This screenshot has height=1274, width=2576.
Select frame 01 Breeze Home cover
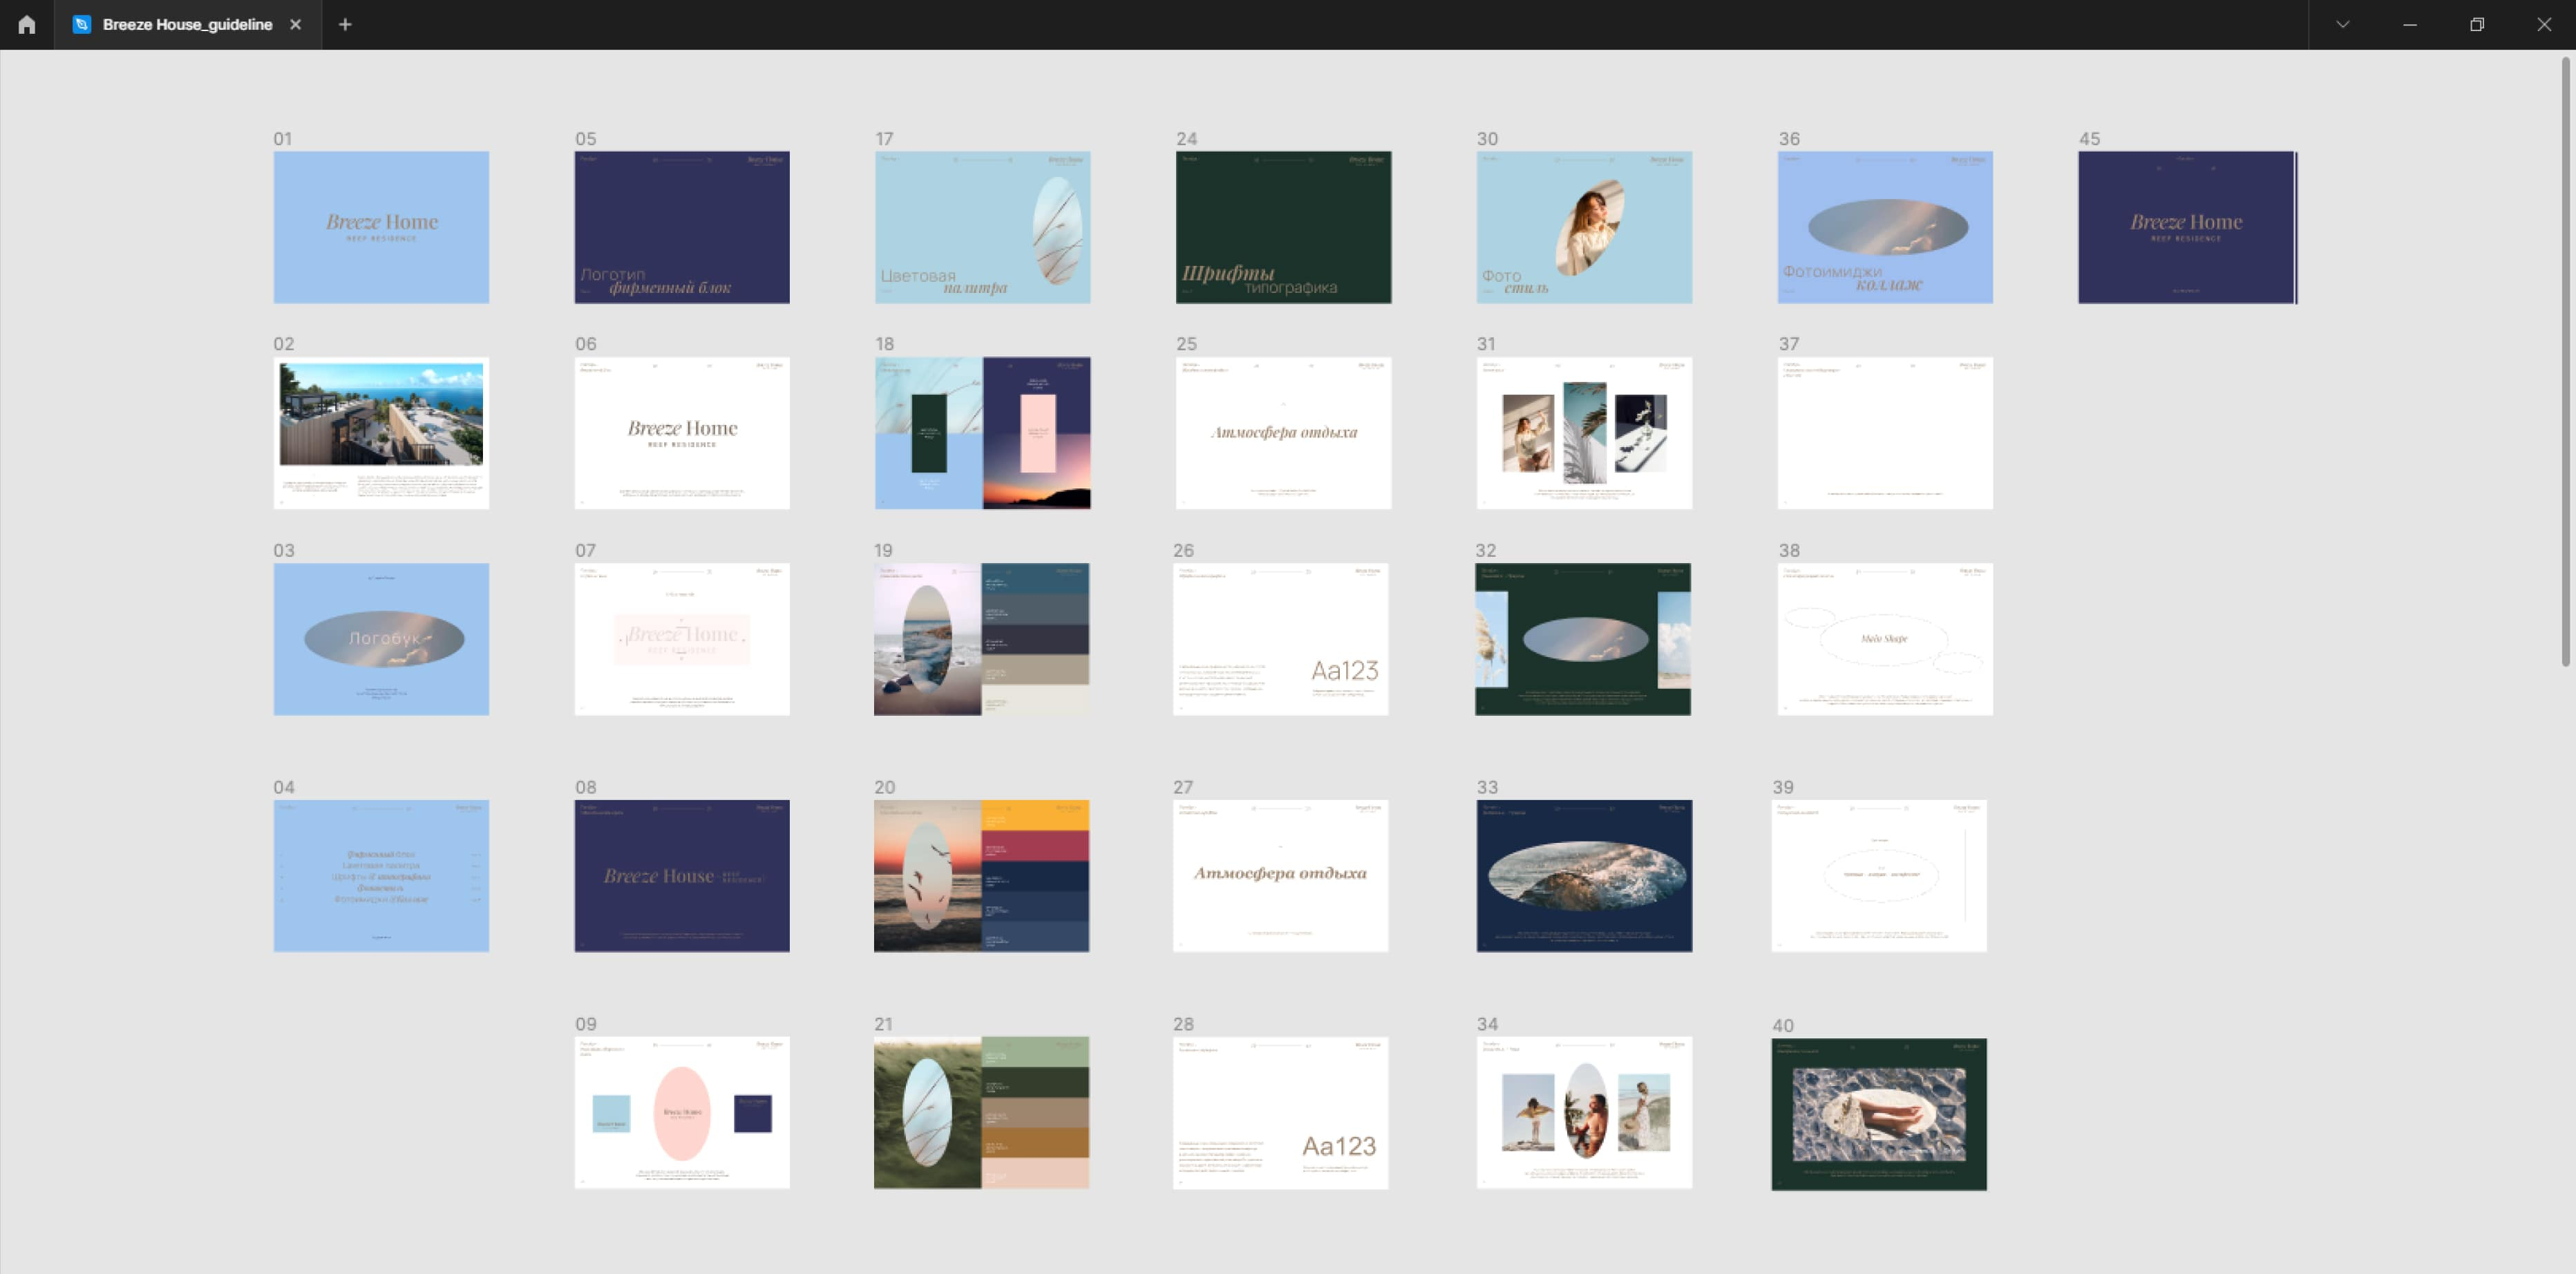coord(381,227)
